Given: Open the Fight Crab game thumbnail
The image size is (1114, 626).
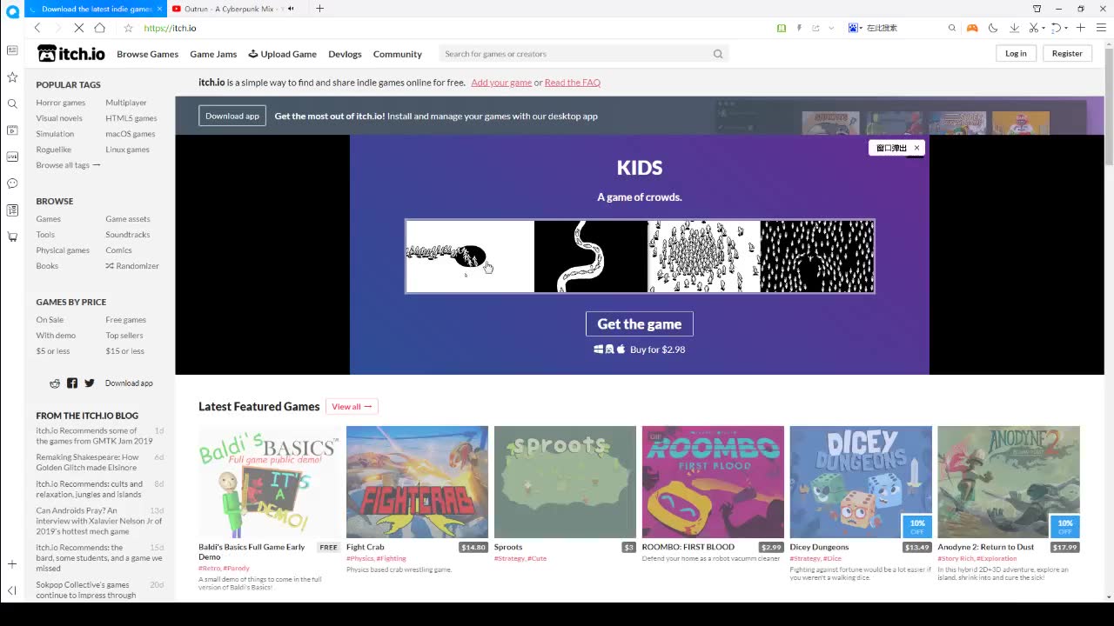Looking at the screenshot, I should coord(417,482).
